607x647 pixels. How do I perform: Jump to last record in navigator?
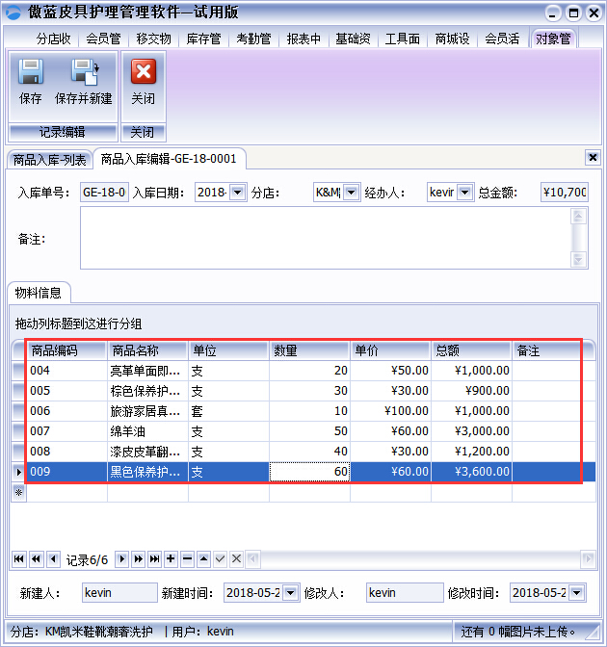(x=153, y=558)
